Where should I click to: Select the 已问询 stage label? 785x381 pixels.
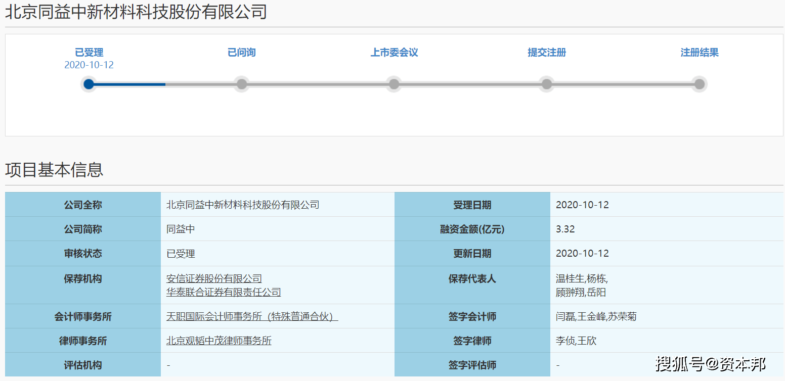[242, 53]
